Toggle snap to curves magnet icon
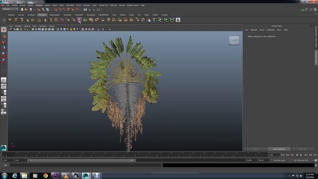This screenshot has width=318, height=179. [x=60, y=9]
